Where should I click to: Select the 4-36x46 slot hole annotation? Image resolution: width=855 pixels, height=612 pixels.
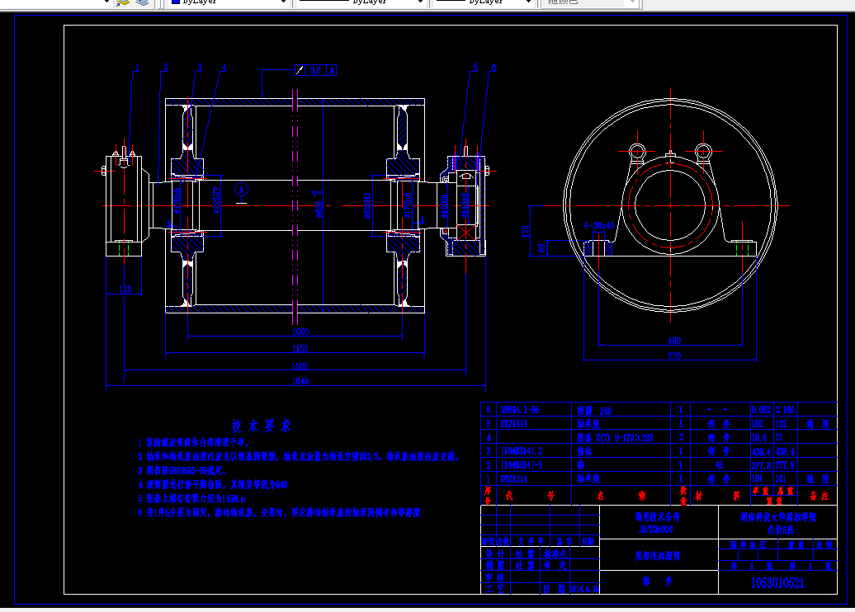(x=598, y=226)
